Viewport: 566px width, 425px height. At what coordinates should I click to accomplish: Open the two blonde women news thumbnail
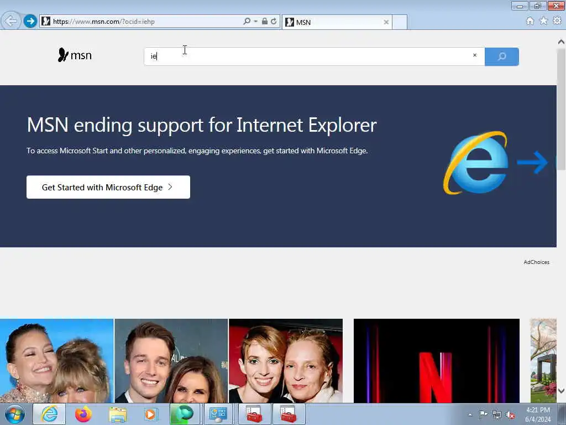(x=57, y=361)
